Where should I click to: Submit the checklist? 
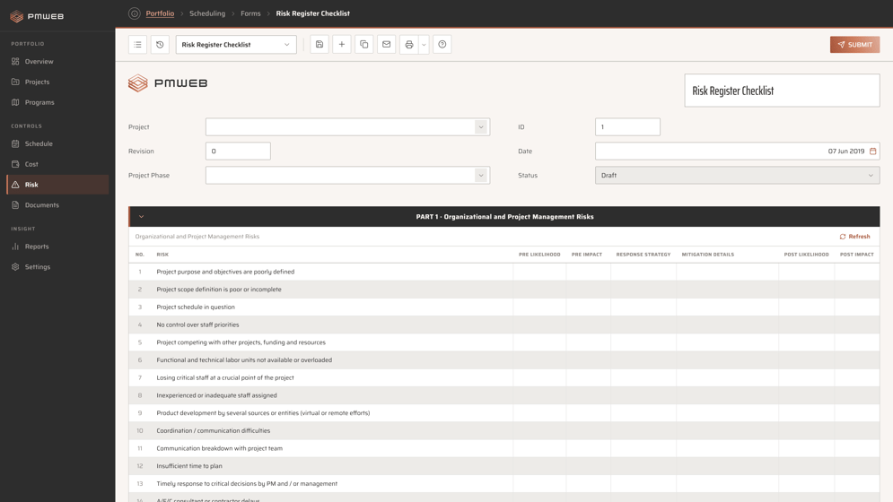[x=854, y=45]
